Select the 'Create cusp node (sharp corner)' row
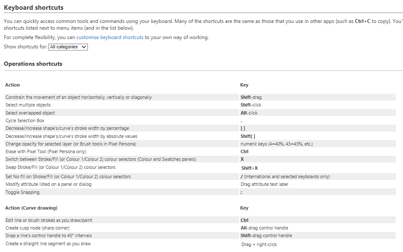 [39, 228]
